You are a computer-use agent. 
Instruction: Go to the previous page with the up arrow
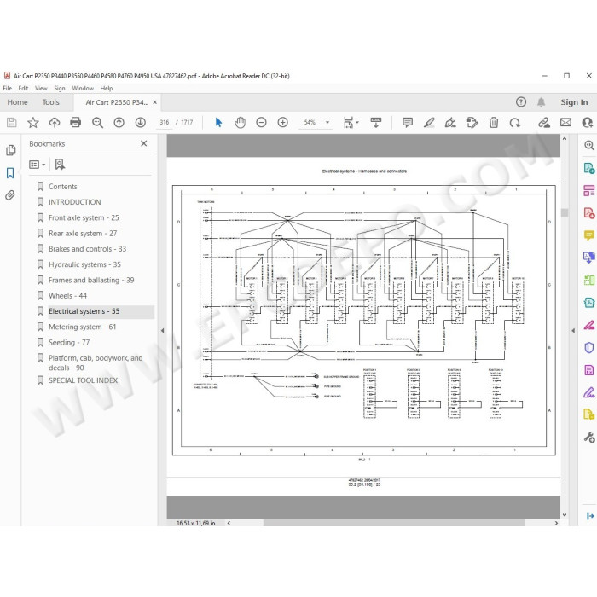(x=119, y=122)
